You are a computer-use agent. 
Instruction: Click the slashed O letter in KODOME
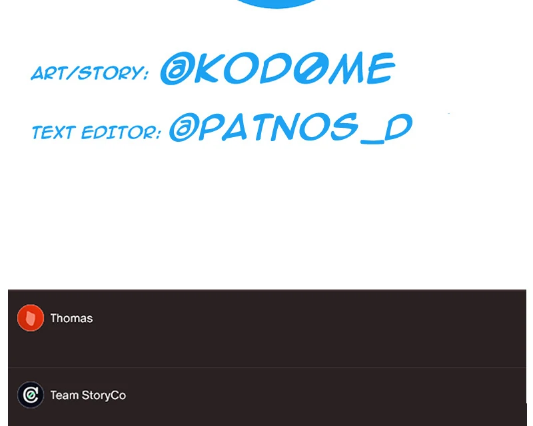coord(308,68)
